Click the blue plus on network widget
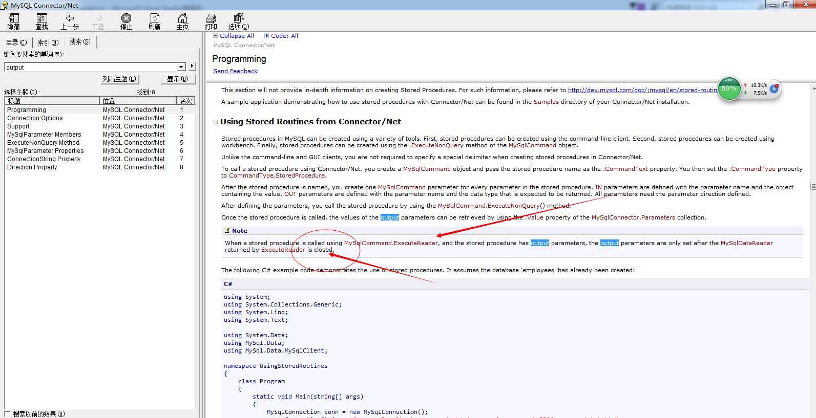816x418 pixels. click(774, 89)
